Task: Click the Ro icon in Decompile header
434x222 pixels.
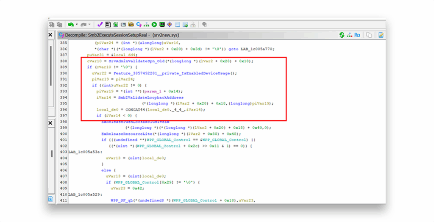Action: pos(357,35)
